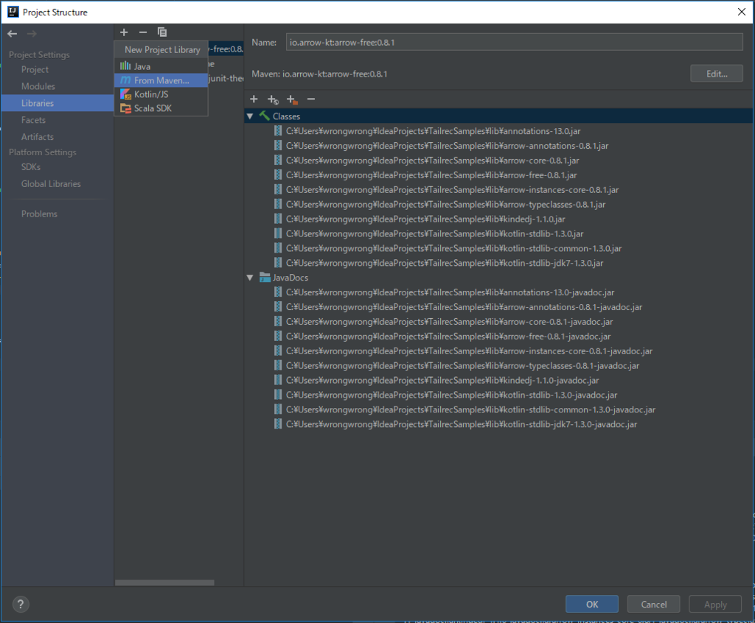Select kotlin-stdlib-1.3.0.jar class entry
The height and width of the screenshot is (623, 755).
(434, 233)
